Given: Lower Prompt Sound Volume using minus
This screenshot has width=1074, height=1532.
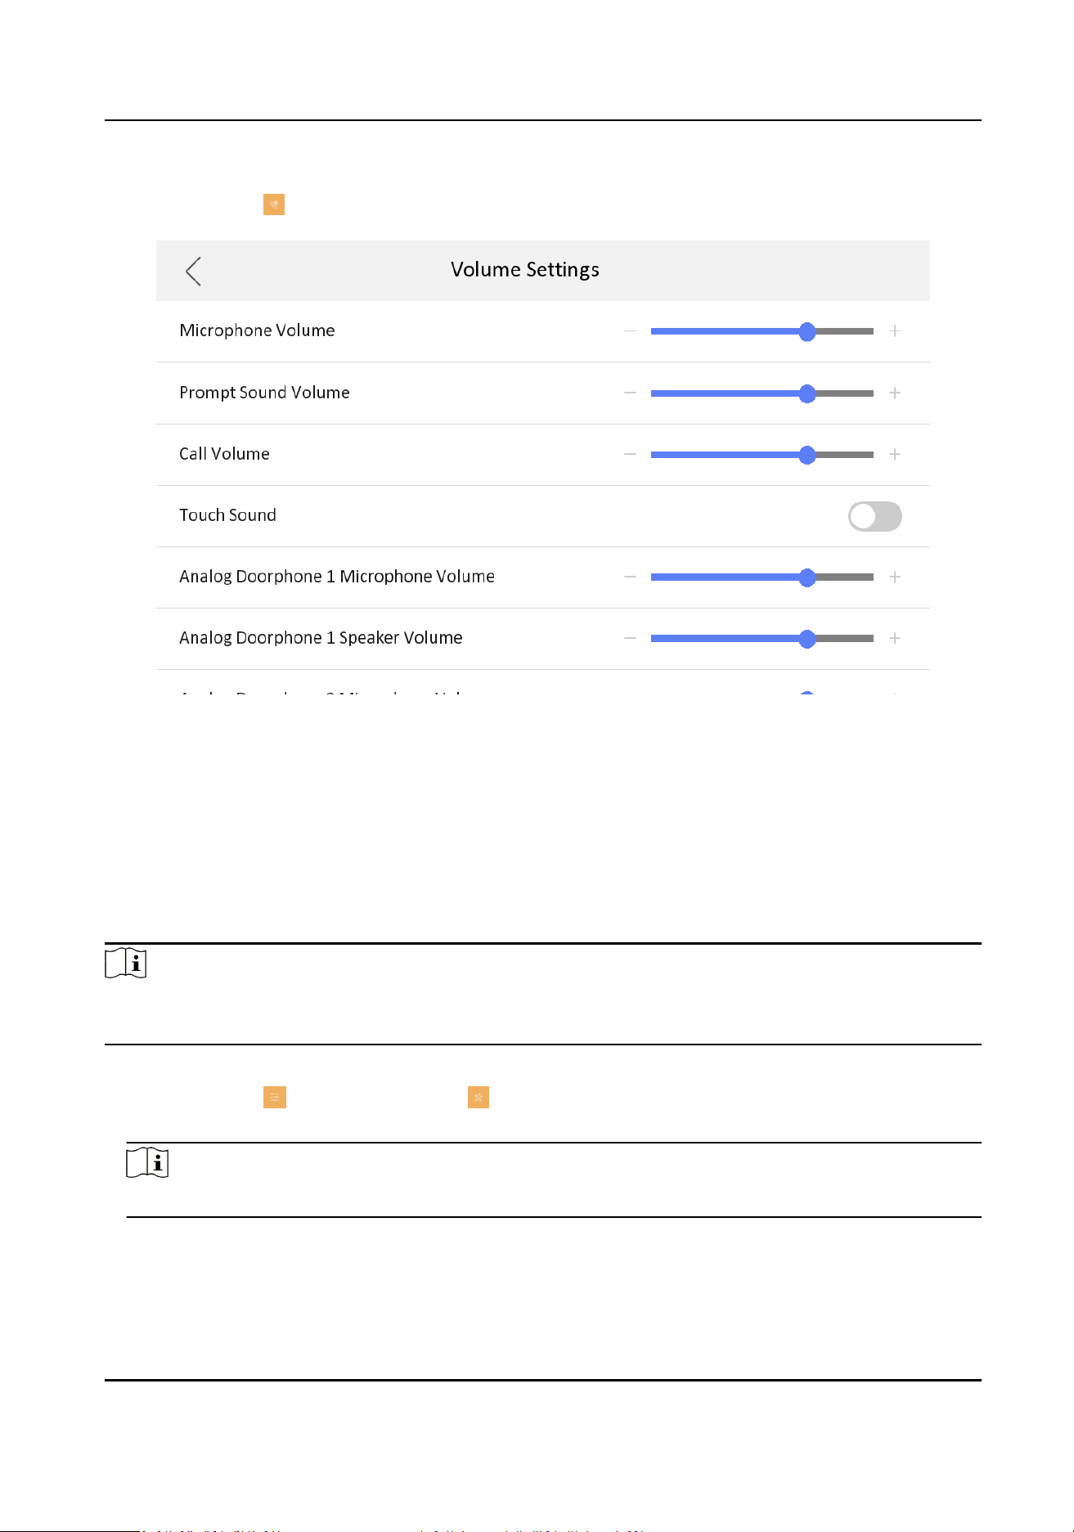Looking at the screenshot, I should pos(630,393).
